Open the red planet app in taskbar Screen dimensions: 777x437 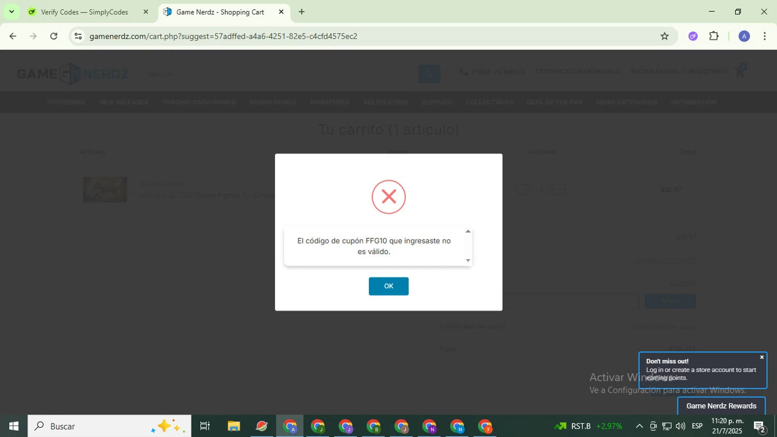tap(262, 426)
